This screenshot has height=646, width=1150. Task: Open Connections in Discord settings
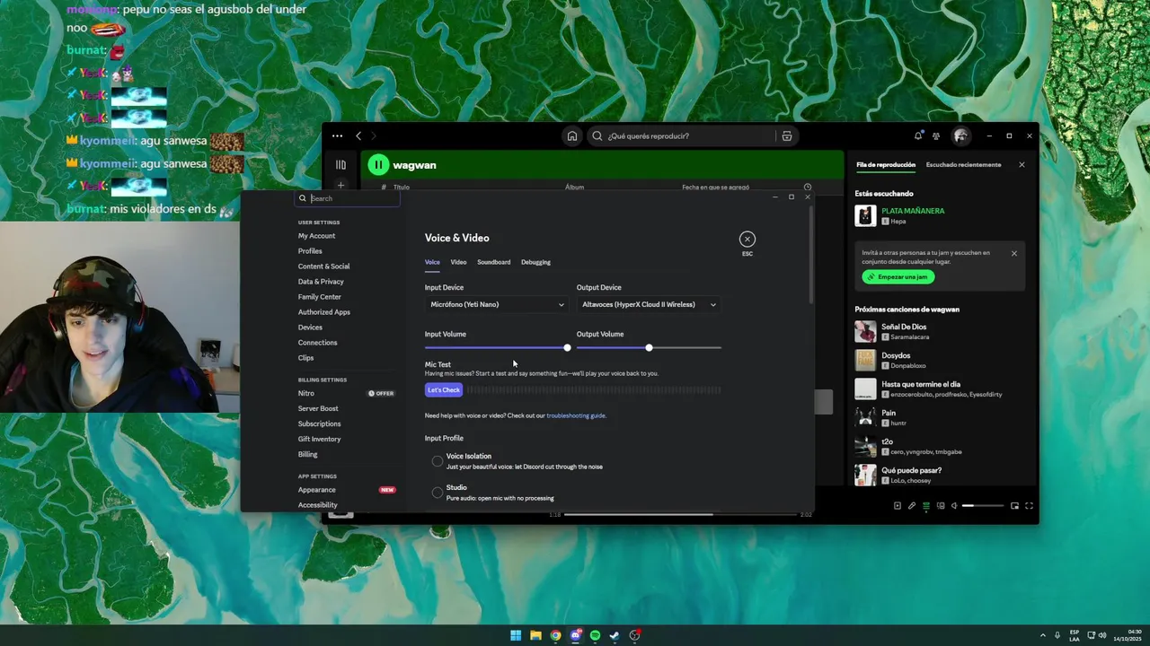(317, 343)
